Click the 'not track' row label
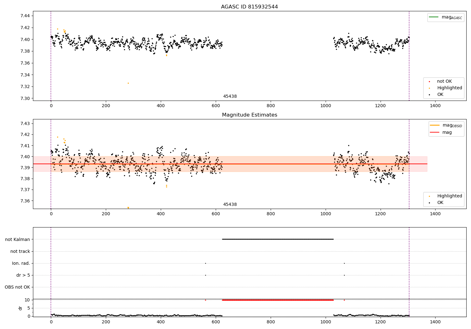Image resolution: width=471 pixels, height=329 pixels. (20, 252)
